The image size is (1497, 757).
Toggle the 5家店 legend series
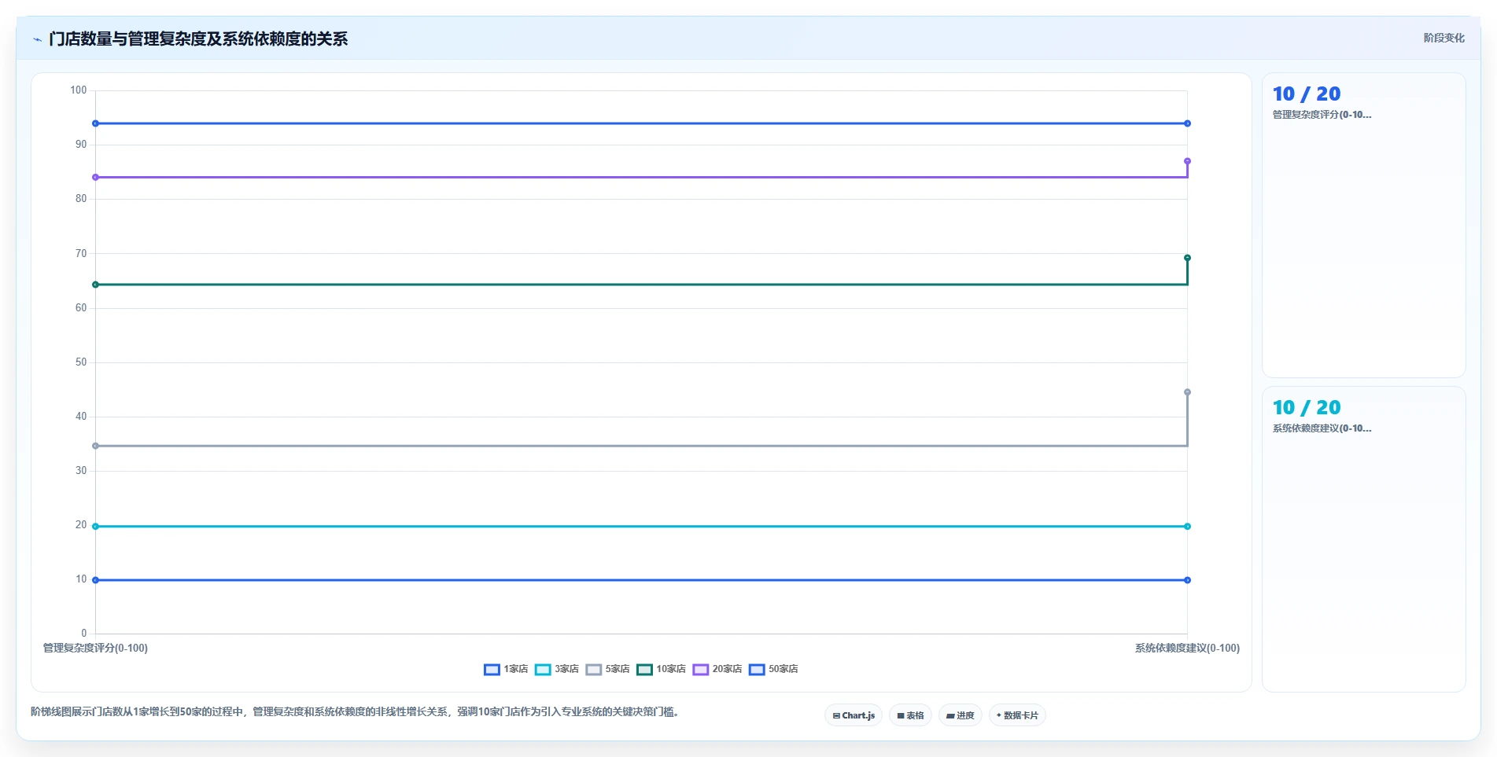(607, 669)
